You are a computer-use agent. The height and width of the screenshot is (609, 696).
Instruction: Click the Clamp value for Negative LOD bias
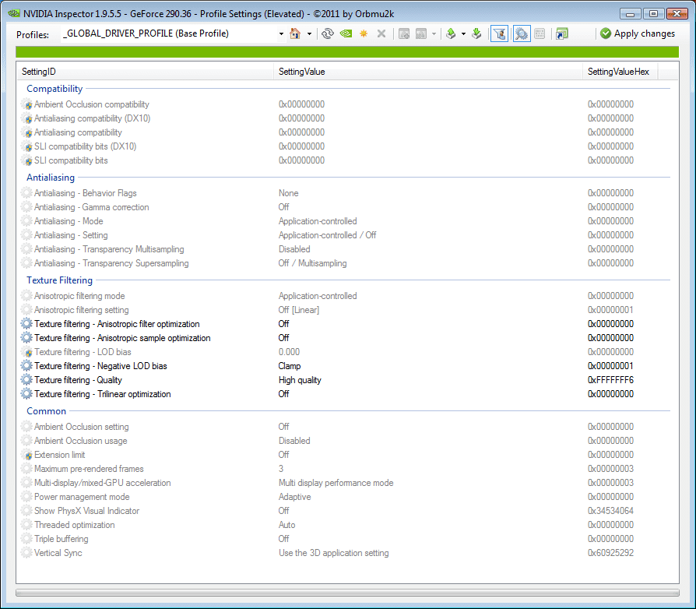click(x=290, y=366)
